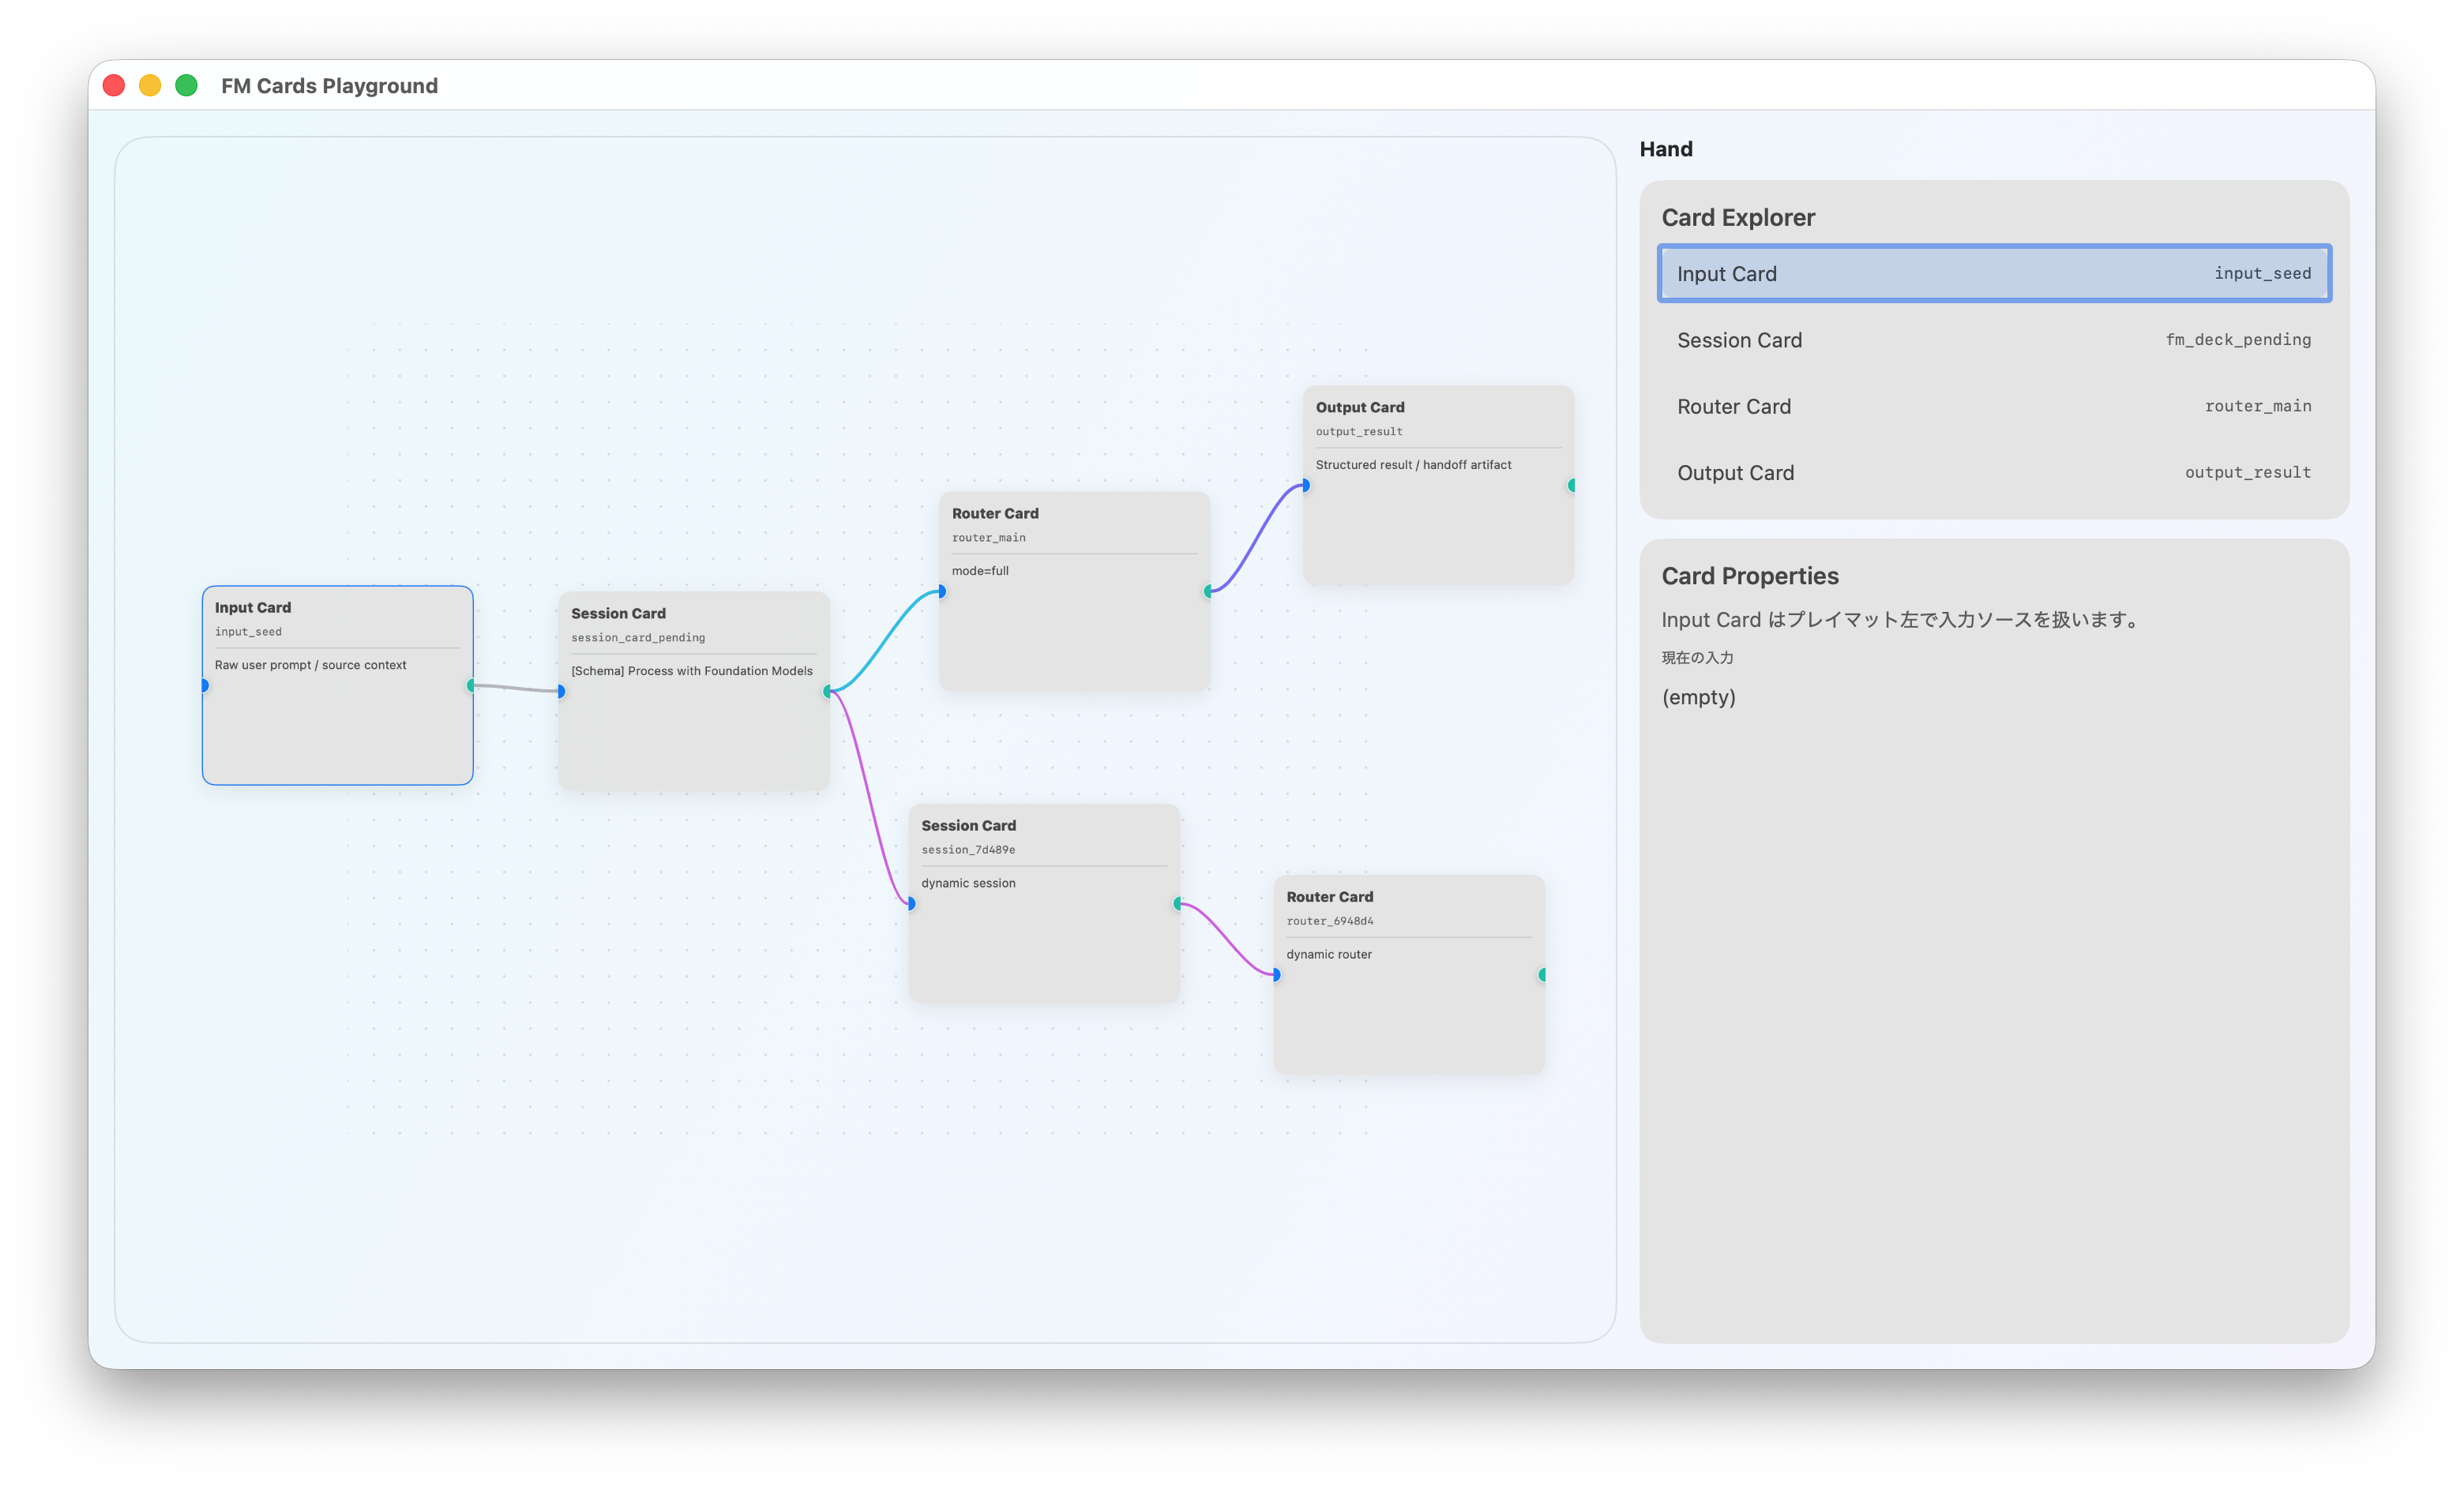The image size is (2464, 1486).
Task: Click the Input Card's green output port
Action: tap(471, 686)
